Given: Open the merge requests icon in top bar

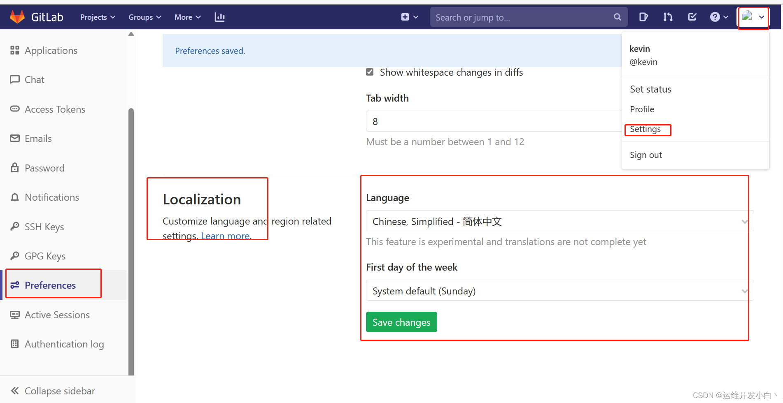Looking at the screenshot, I should tap(668, 17).
